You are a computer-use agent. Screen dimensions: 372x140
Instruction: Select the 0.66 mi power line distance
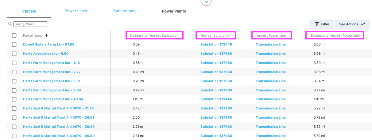[x=319, y=45]
